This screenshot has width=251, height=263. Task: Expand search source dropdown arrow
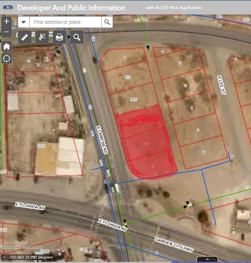coord(24,22)
